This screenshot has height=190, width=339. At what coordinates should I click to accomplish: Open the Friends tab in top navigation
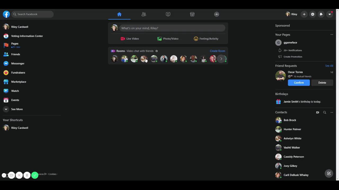pos(144,14)
